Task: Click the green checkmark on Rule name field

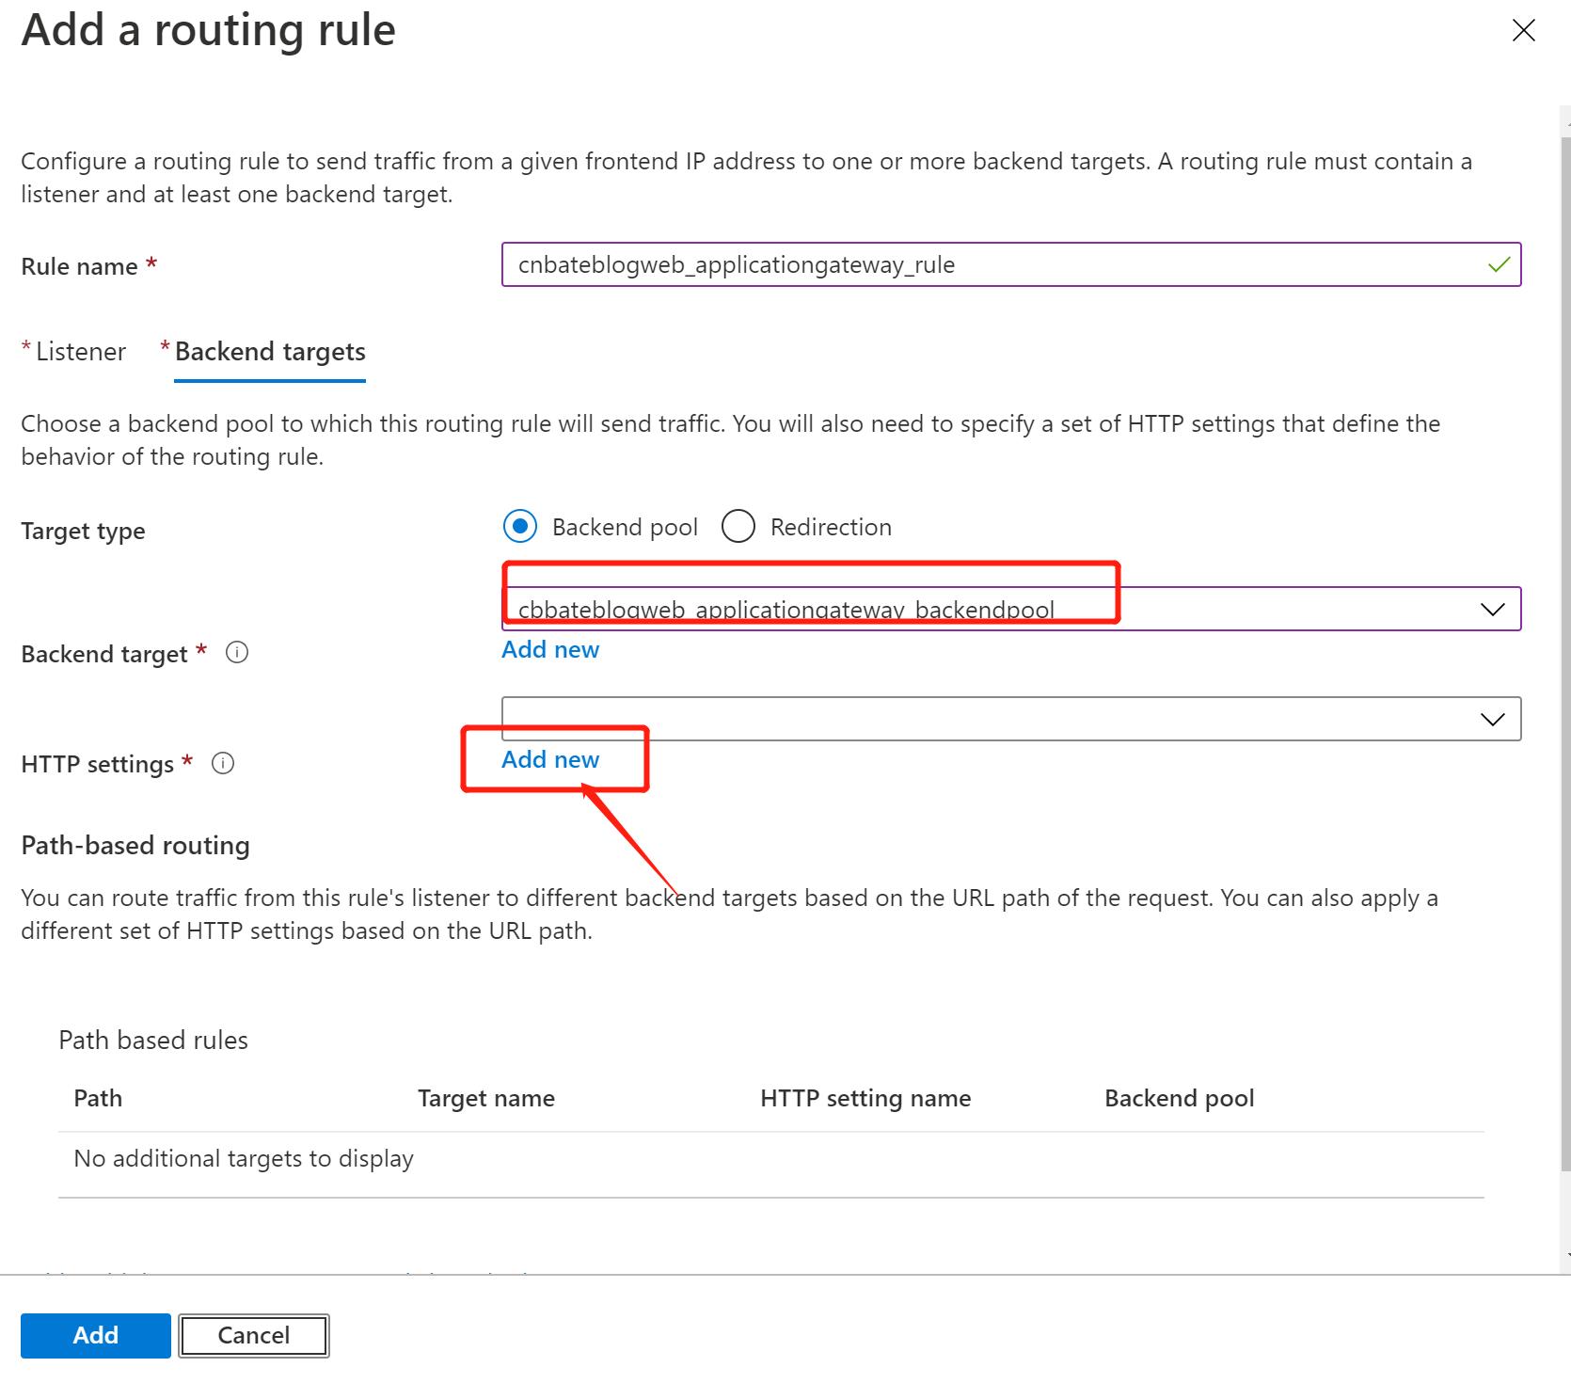Action: click(1500, 264)
